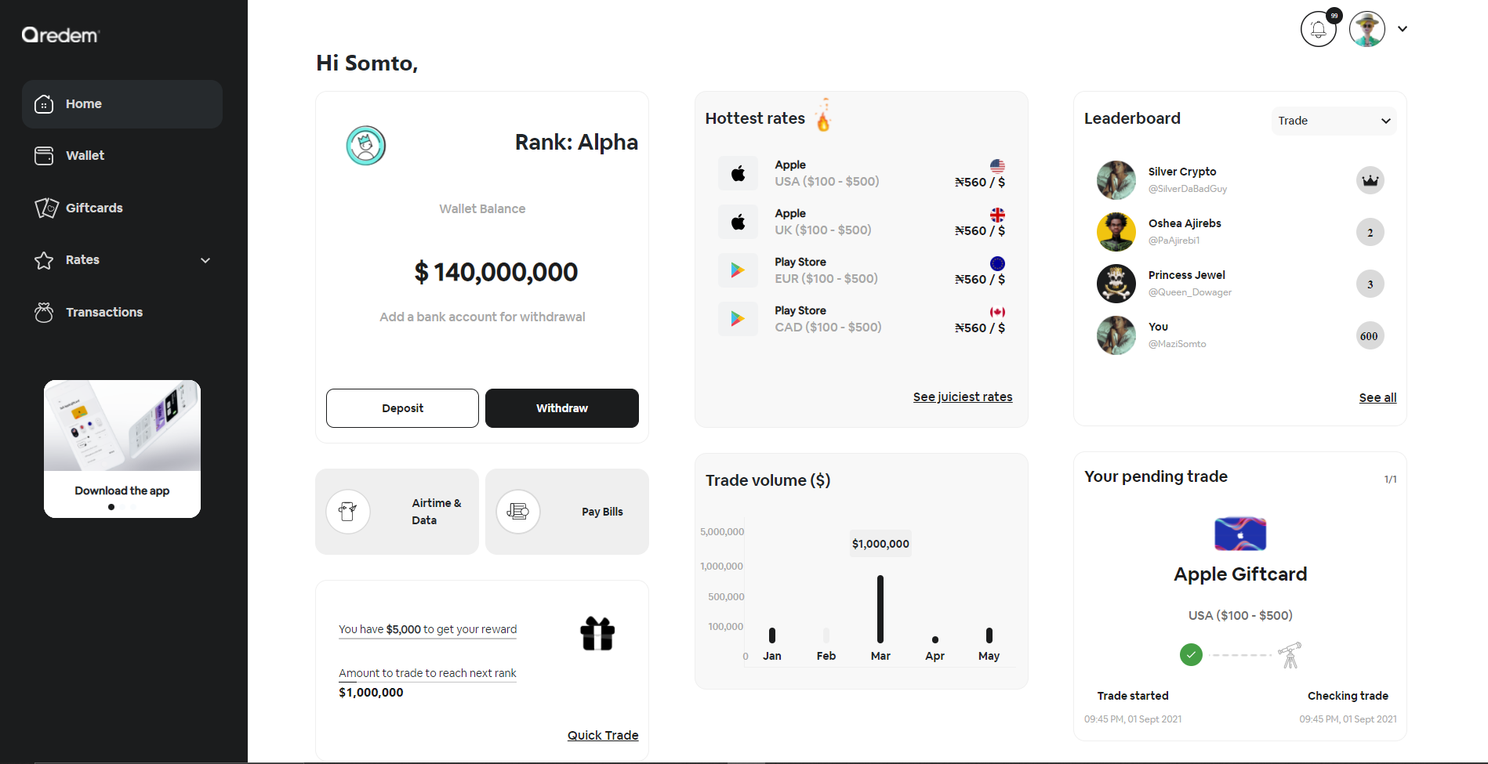Image resolution: width=1488 pixels, height=764 pixels.
Task: Click the Airtime & Data label
Action: coord(437,512)
